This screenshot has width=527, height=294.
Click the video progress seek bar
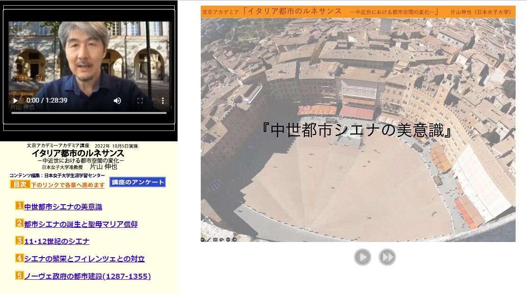click(x=89, y=113)
